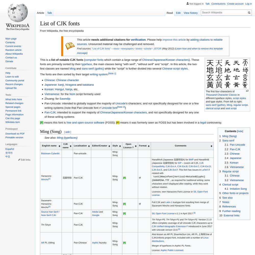Viewport: 255px width, 255px height.
Task: Select the Edit tab
Action: pyautogui.click(x=178, y=13)
